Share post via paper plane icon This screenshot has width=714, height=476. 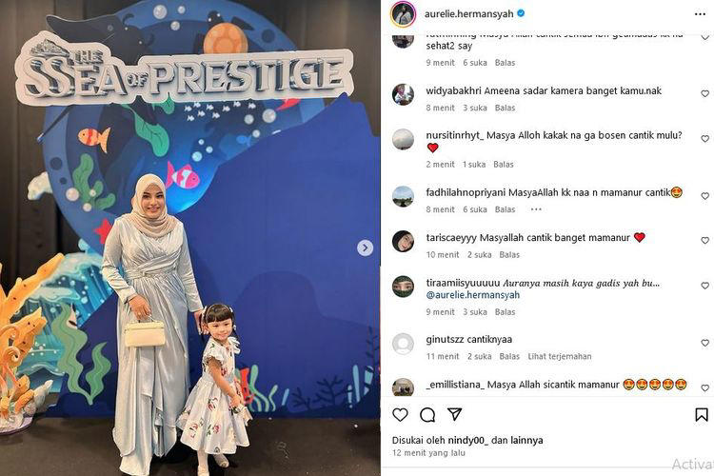454,414
